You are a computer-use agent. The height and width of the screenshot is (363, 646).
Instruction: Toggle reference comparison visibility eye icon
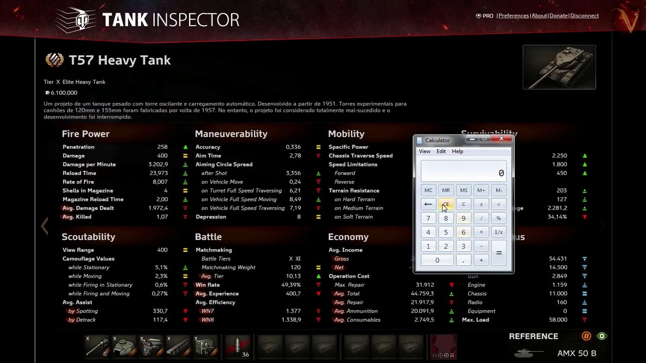(x=602, y=336)
